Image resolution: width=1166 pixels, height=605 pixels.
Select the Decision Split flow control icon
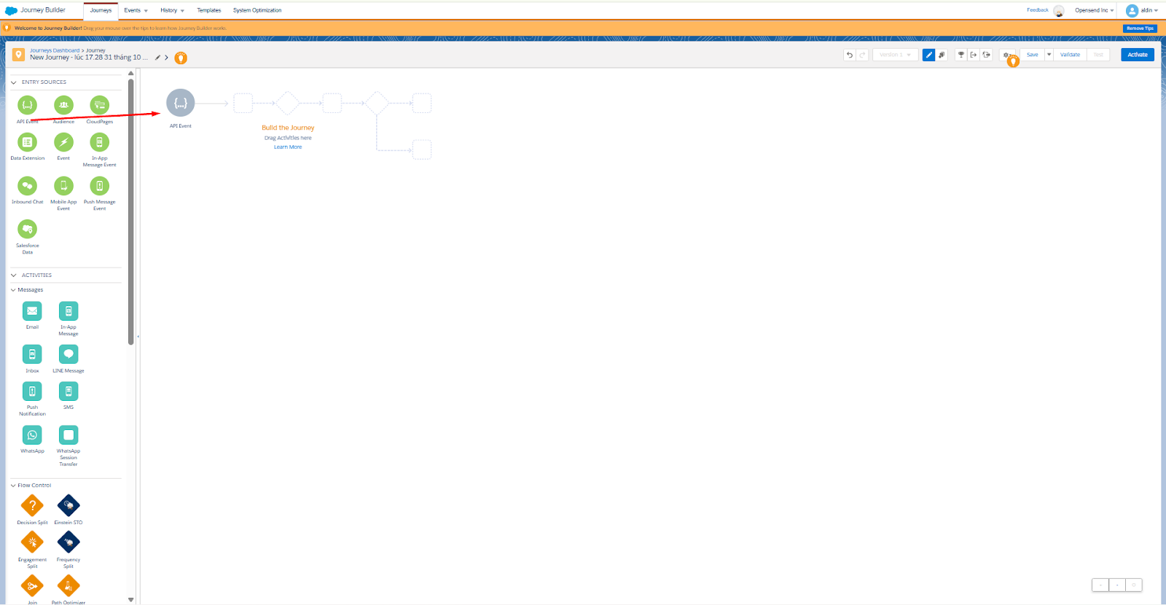[32, 505]
